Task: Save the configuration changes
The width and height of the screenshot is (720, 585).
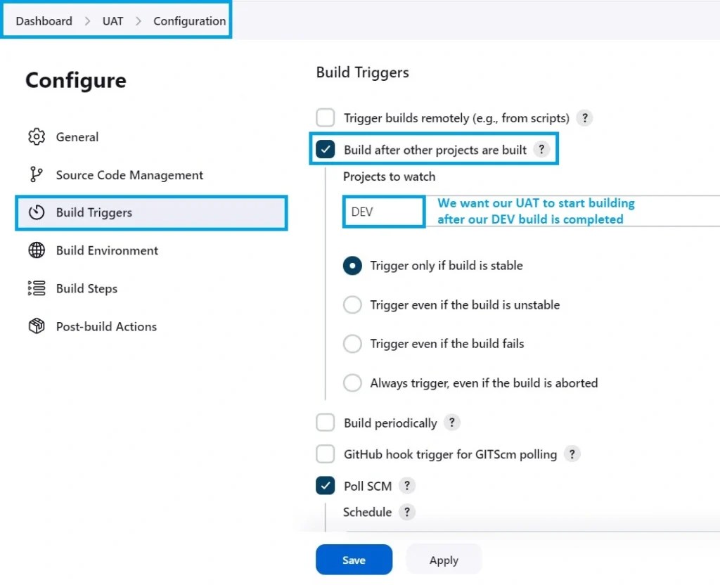Action: click(x=354, y=560)
